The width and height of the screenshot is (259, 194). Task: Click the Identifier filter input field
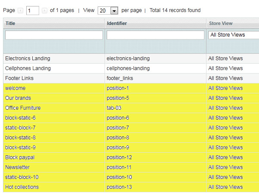click(x=155, y=35)
